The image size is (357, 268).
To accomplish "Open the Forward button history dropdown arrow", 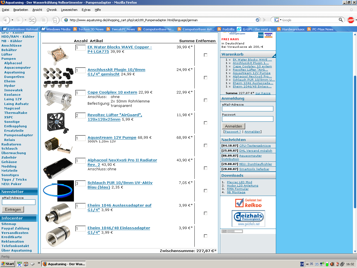I will coord(25,20).
